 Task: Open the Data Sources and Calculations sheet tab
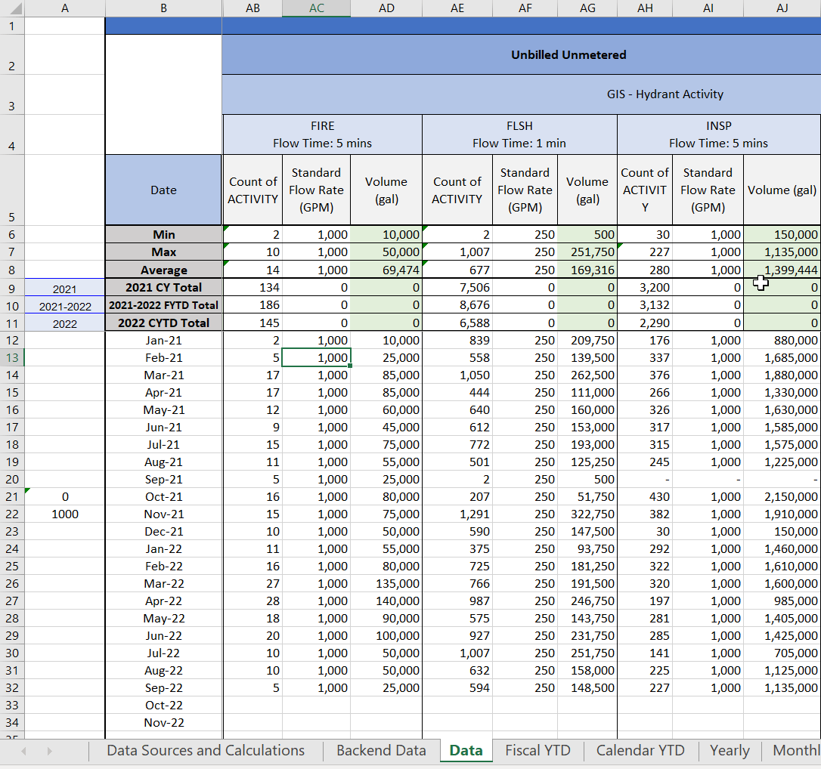pos(206,750)
